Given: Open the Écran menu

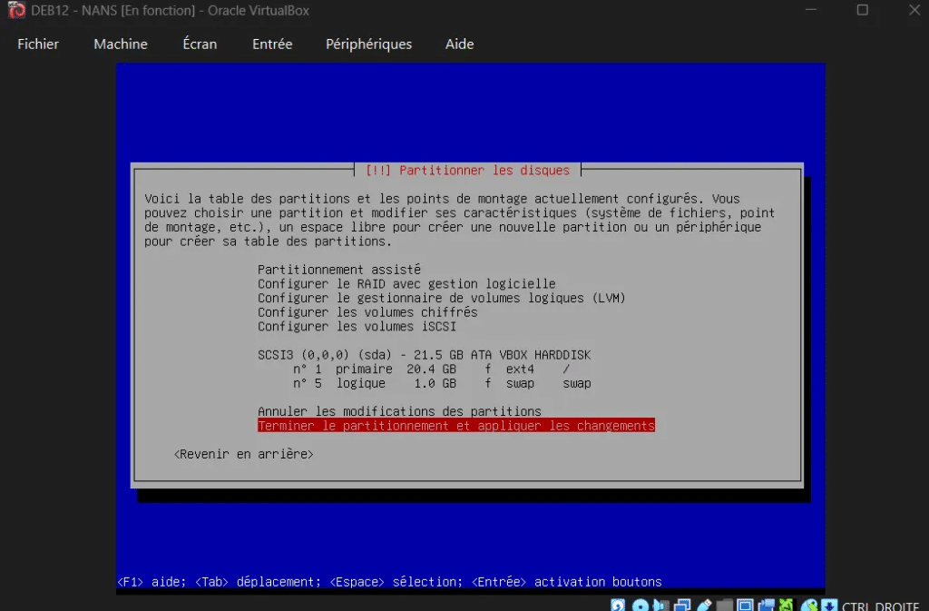Looking at the screenshot, I should (x=200, y=44).
